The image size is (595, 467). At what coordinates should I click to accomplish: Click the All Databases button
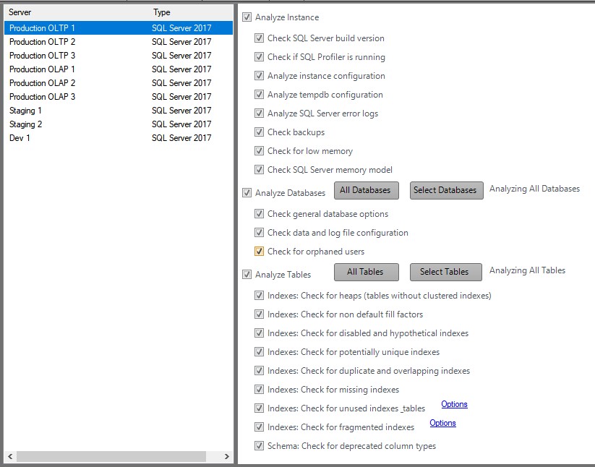[364, 190]
